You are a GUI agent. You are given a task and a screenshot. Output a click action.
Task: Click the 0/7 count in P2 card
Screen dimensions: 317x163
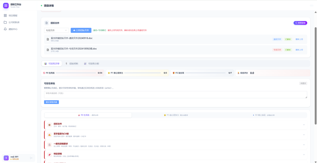[230, 73]
